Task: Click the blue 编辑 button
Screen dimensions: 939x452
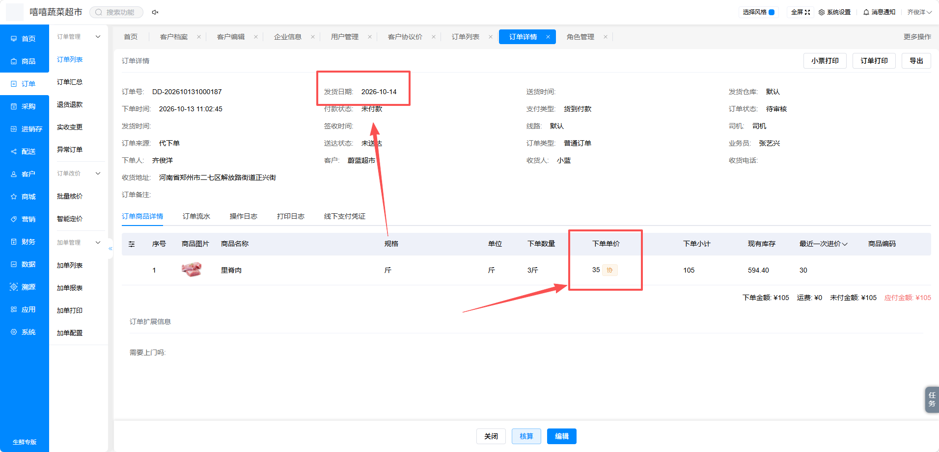Action: (562, 436)
